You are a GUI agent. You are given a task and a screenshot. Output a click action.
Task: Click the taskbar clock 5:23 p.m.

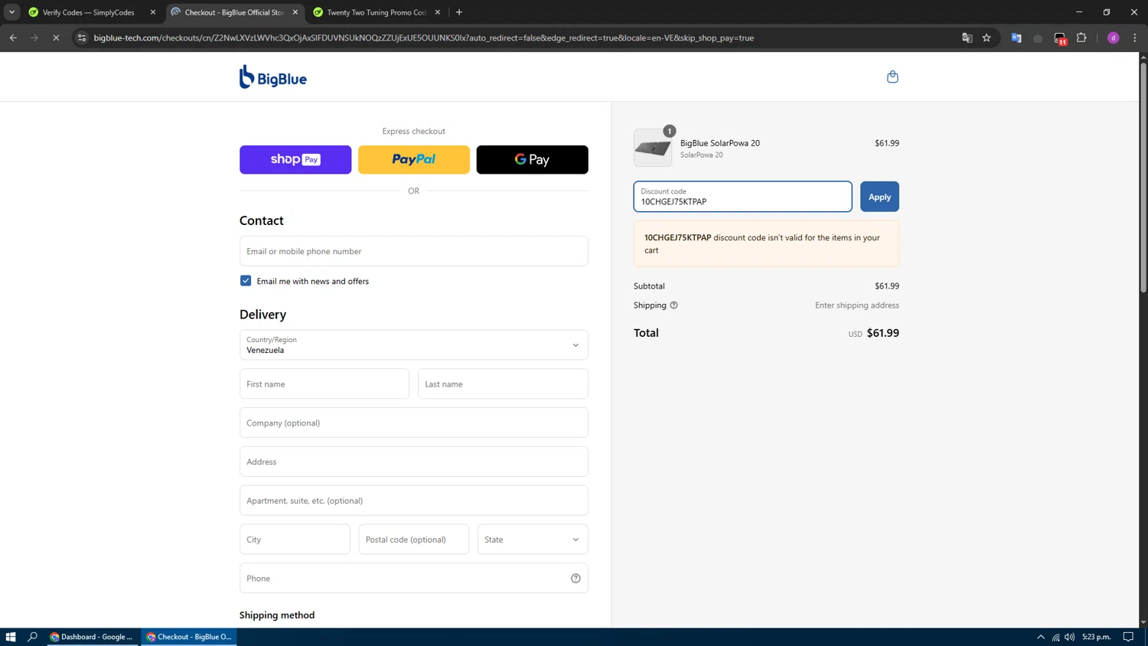[x=1097, y=637]
